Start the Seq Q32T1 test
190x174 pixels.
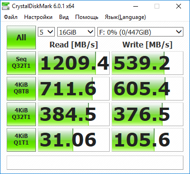[x=21, y=63]
